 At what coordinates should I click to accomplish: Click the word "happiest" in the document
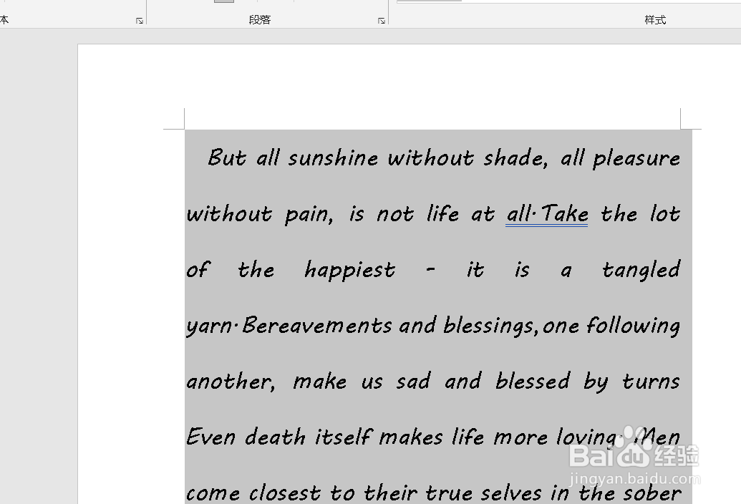[x=349, y=271]
